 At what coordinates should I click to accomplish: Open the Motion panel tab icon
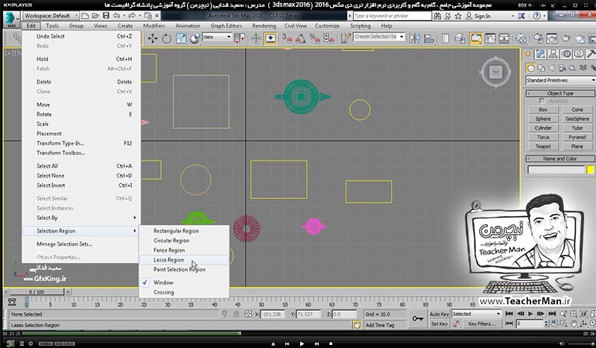(566, 54)
